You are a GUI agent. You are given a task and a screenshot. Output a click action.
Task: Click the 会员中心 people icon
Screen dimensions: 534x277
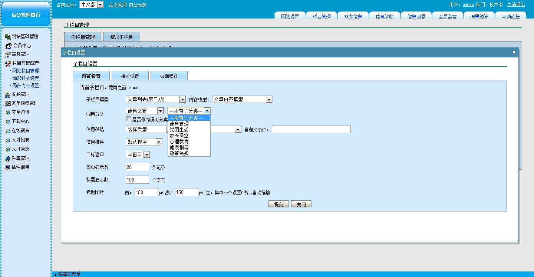(x=8, y=46)
